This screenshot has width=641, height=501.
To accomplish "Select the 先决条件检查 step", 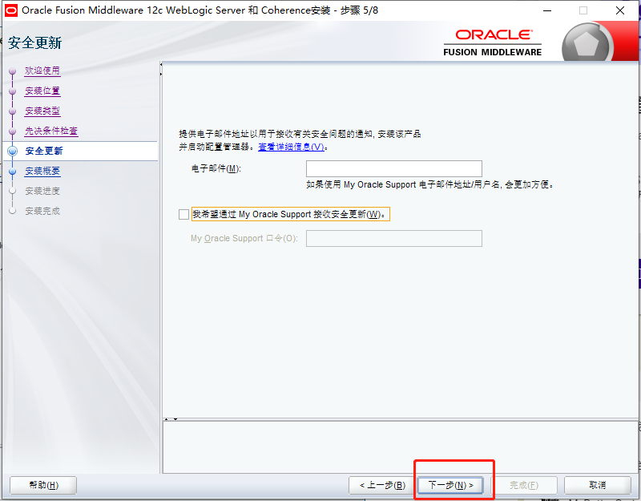I will point(51,131).
